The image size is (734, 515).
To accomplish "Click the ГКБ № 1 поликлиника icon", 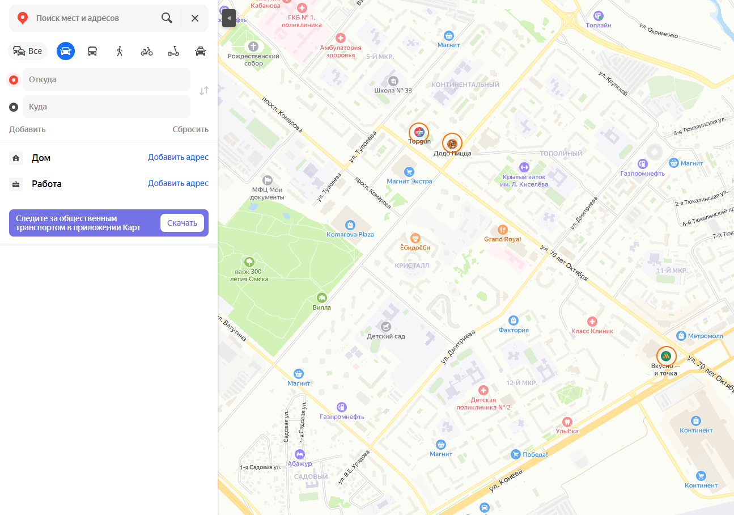I will click(303, 8).
